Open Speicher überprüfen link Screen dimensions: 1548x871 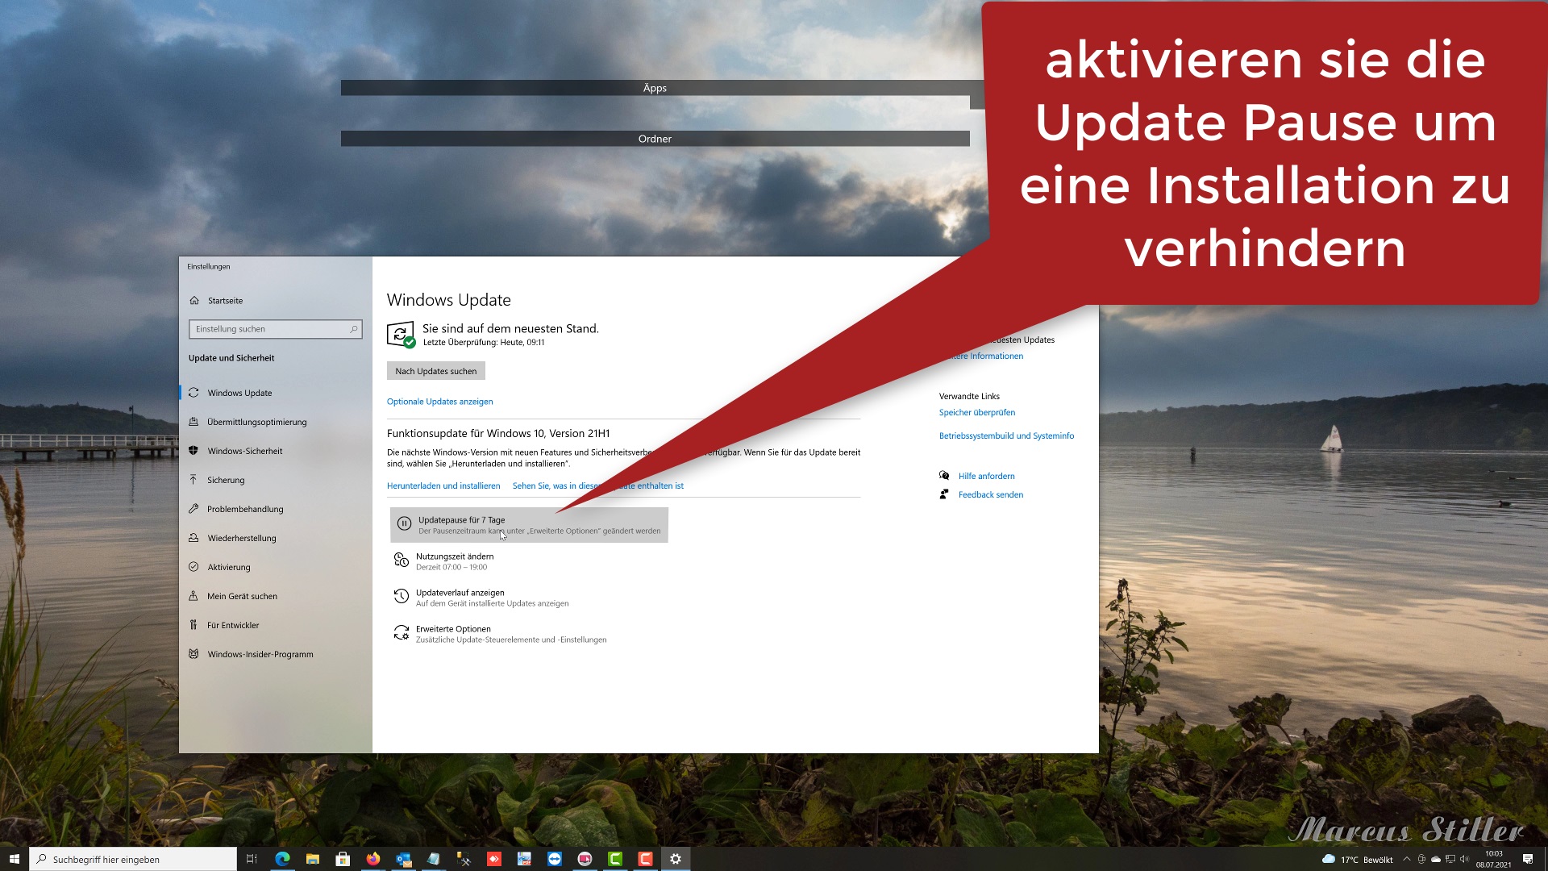976,412
